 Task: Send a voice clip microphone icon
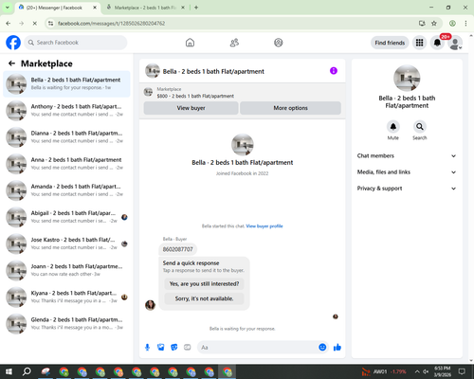pyautogui.click(x=147, y=348)
